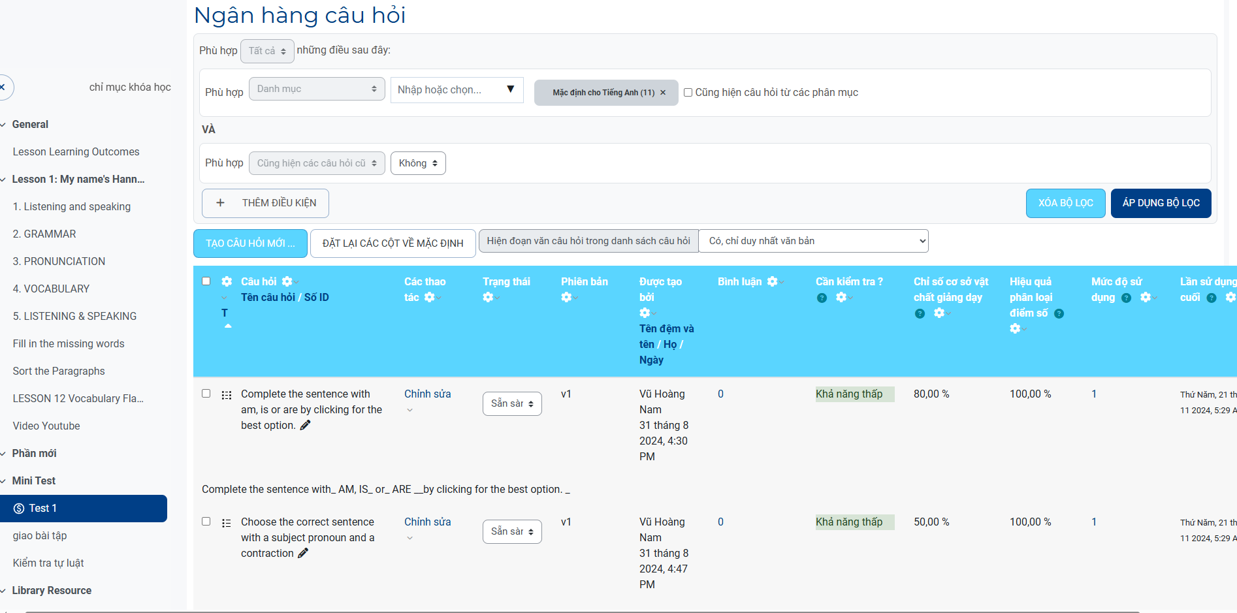This screenshot has height=613, width=1237.
Task: Remove the 'Mặc định cho Tiếng Anh' filter tag
Action: click(x=663, y=93)
